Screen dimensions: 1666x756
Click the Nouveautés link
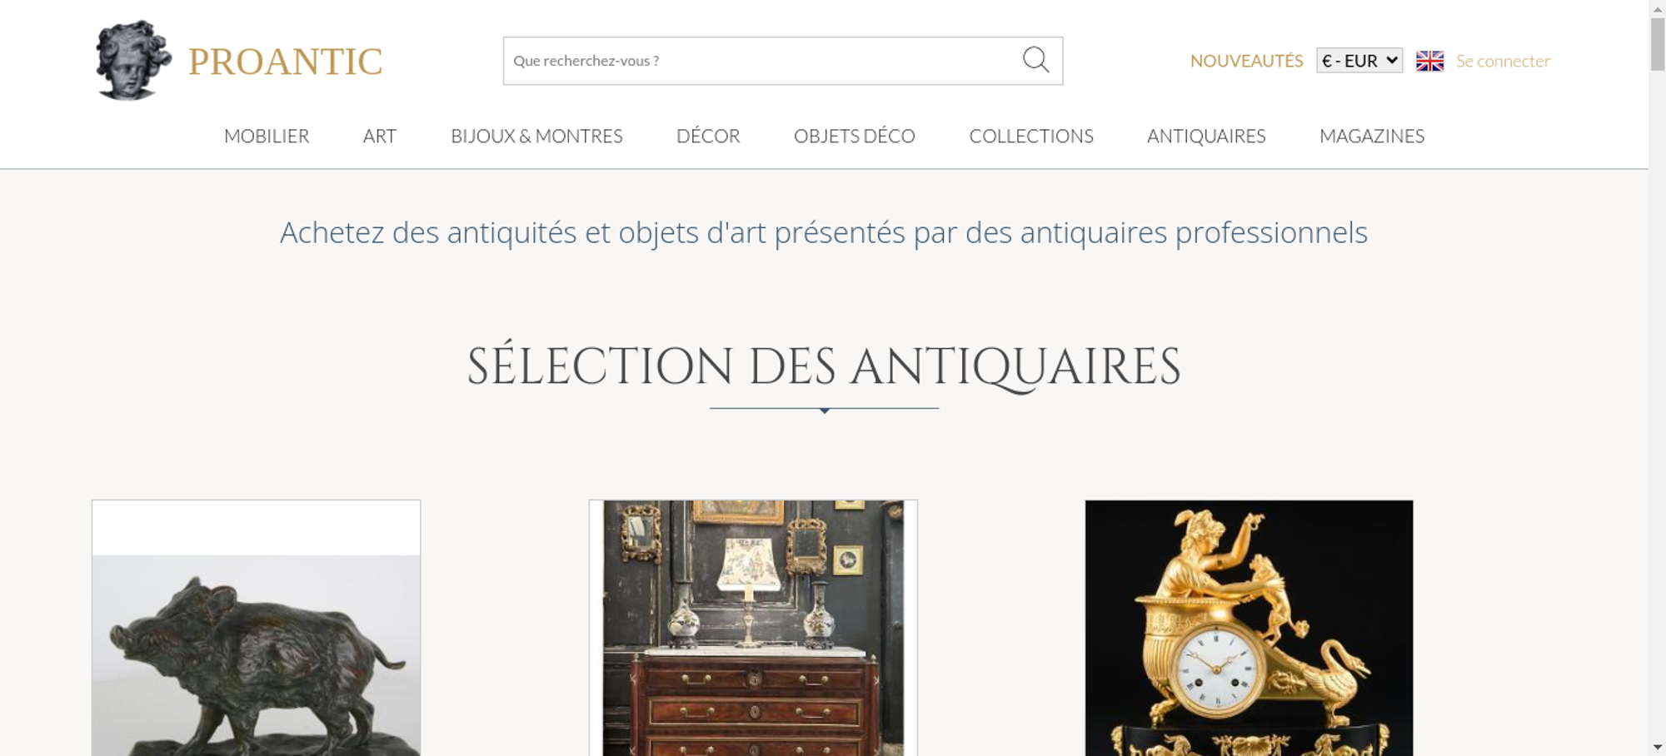point(1246,61)
